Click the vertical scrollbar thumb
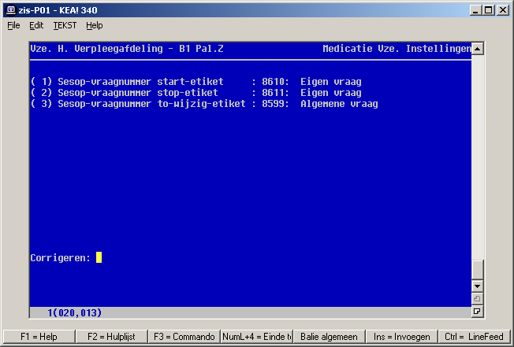This screenshot has width=514, height=347. coord(477,269)
